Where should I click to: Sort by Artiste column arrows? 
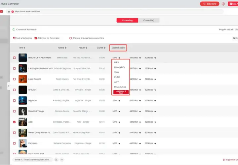pos(65,48)
